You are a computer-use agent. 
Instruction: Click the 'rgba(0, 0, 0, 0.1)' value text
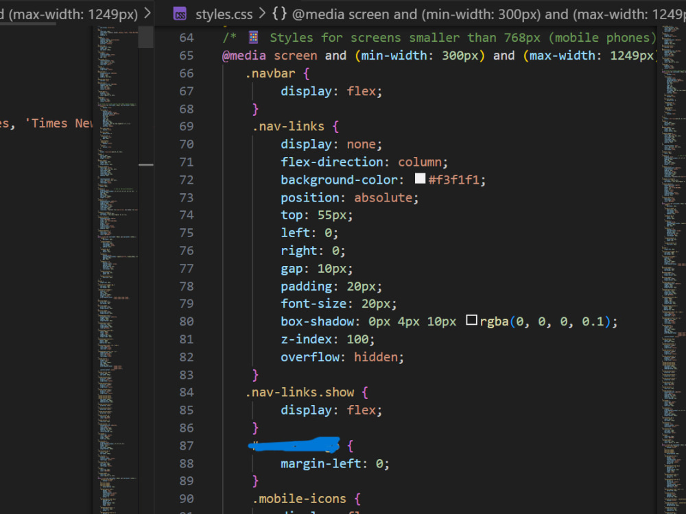pos(545,321)
